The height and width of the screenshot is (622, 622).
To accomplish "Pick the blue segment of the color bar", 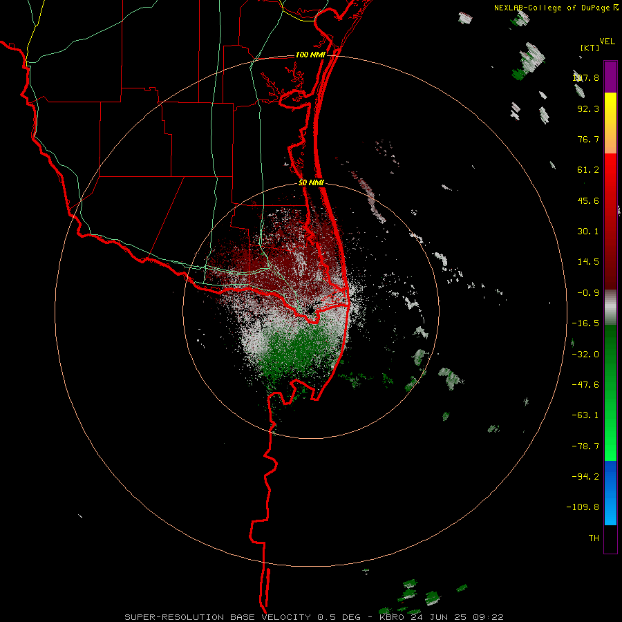I will point(610,493).
